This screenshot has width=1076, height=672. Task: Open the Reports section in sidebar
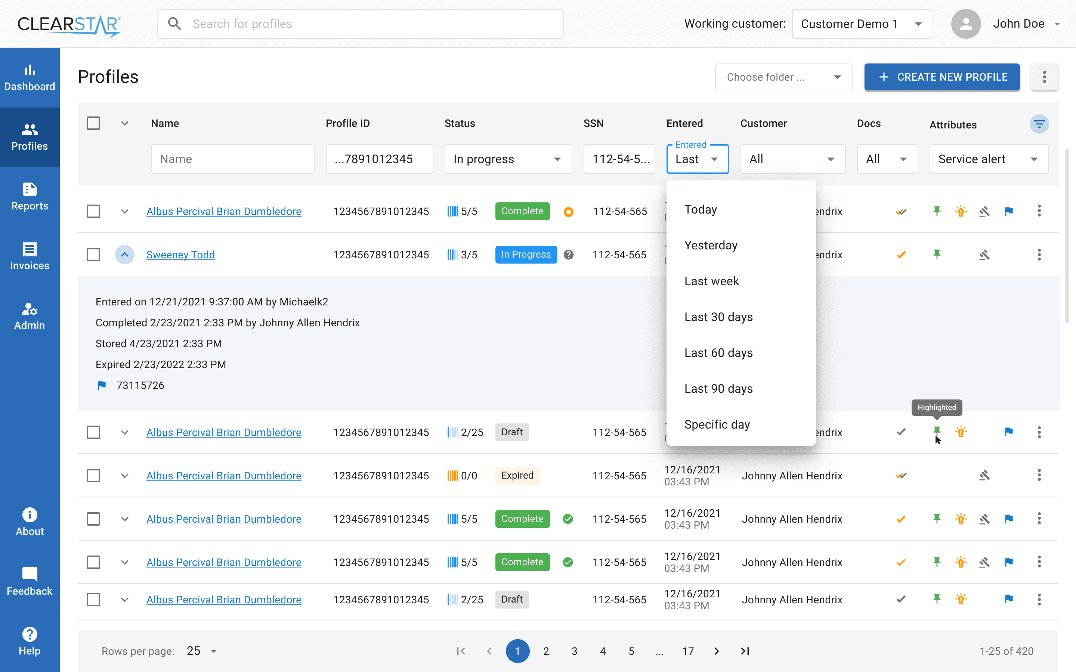(x=30, y=196)
